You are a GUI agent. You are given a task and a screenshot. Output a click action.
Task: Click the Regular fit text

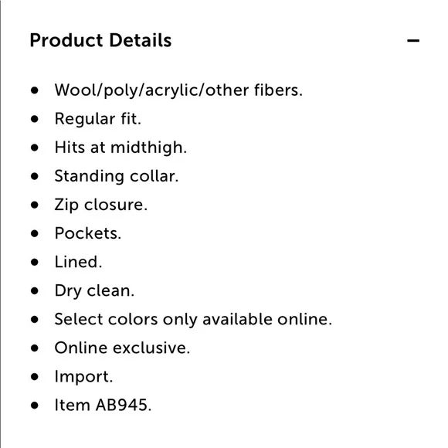pyautogui.click(x=98, y=119)
